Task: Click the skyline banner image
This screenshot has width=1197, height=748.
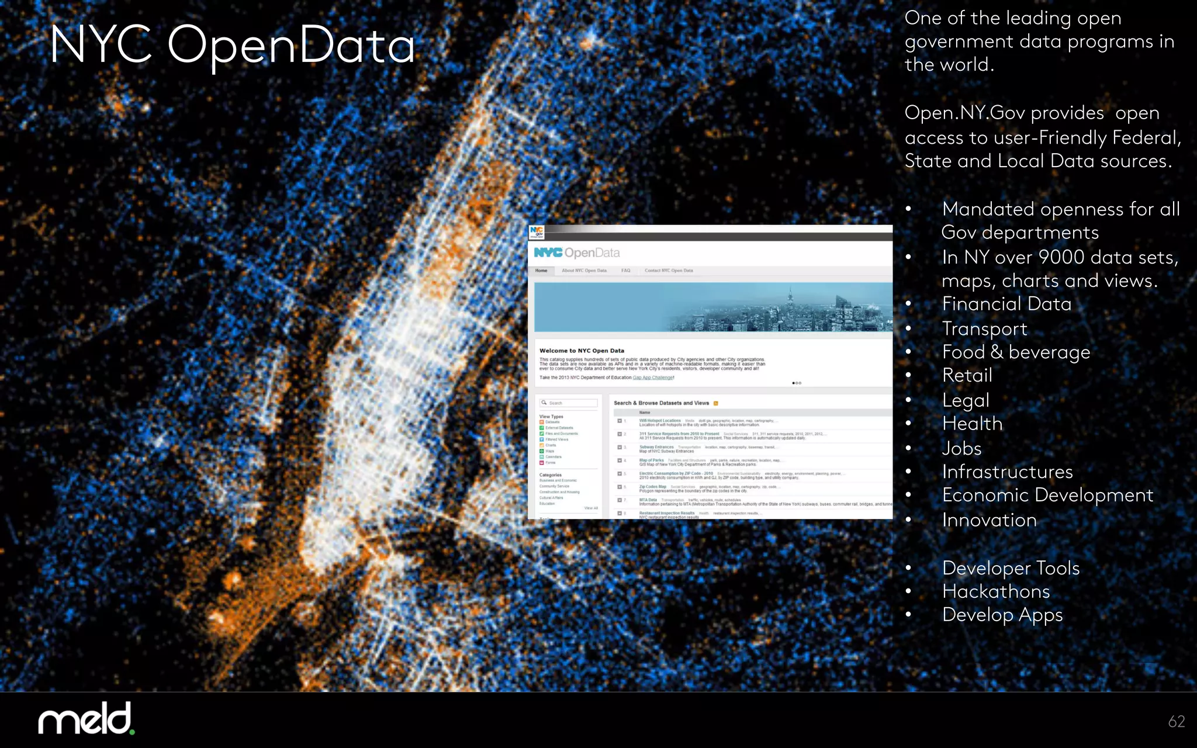Action: [x=713, y=307]
